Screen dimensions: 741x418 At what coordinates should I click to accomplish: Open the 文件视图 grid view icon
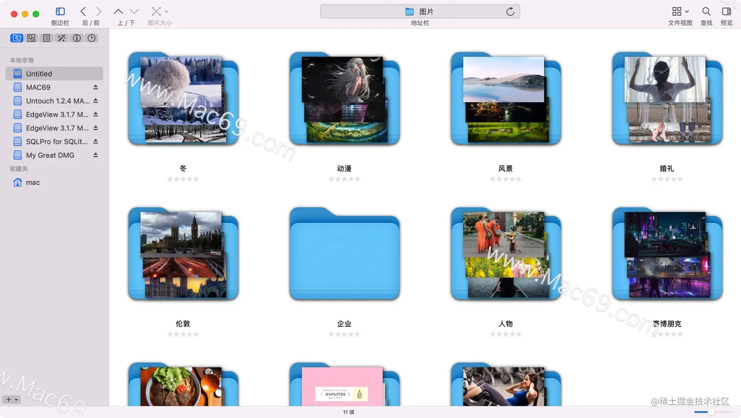click(x=677, y=11)
